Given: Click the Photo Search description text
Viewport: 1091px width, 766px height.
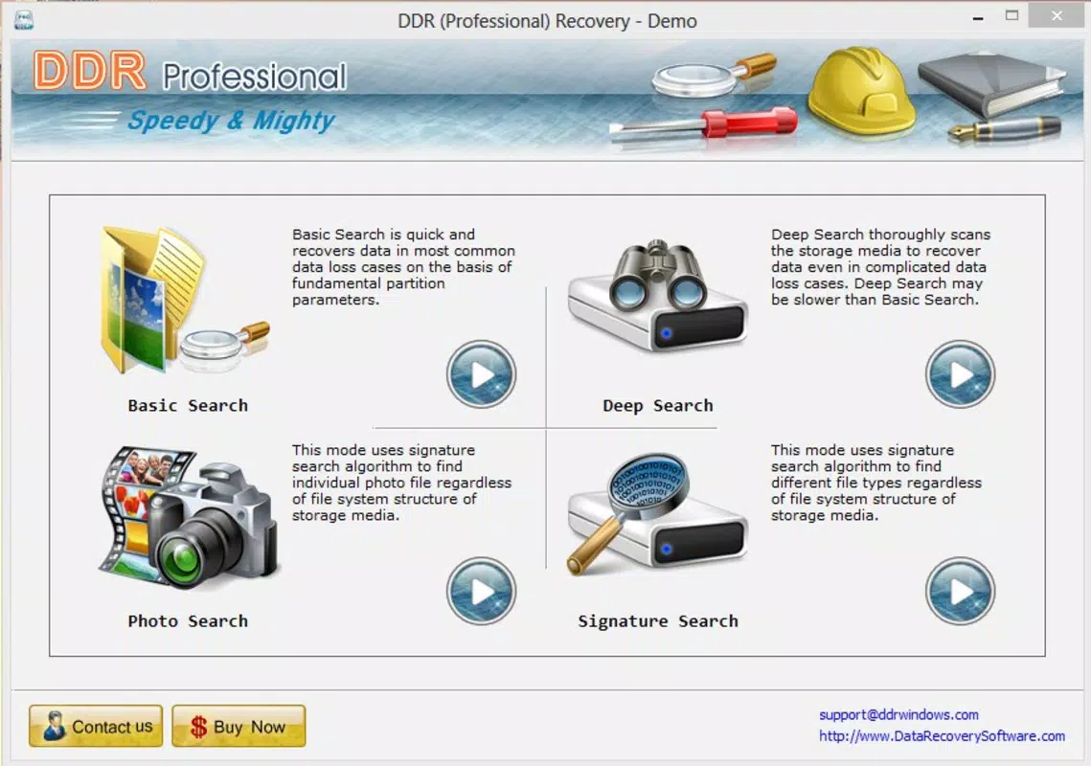Looking at the screenshot, I should coord(401,483).
